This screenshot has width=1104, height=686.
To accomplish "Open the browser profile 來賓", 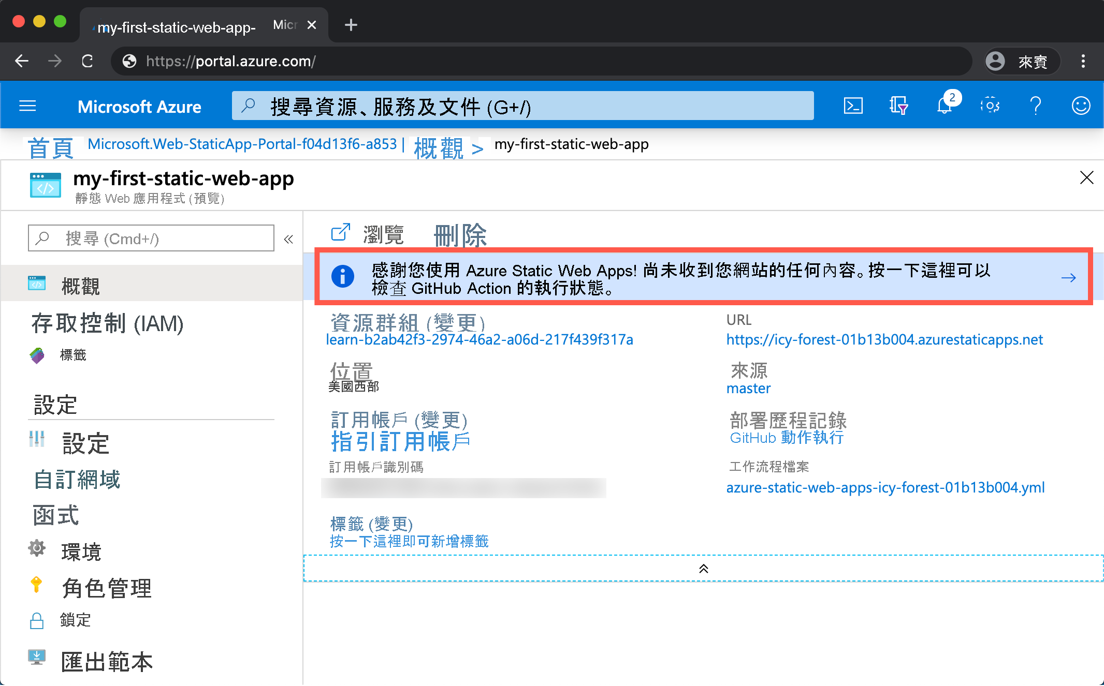I will coord(1022,62).
